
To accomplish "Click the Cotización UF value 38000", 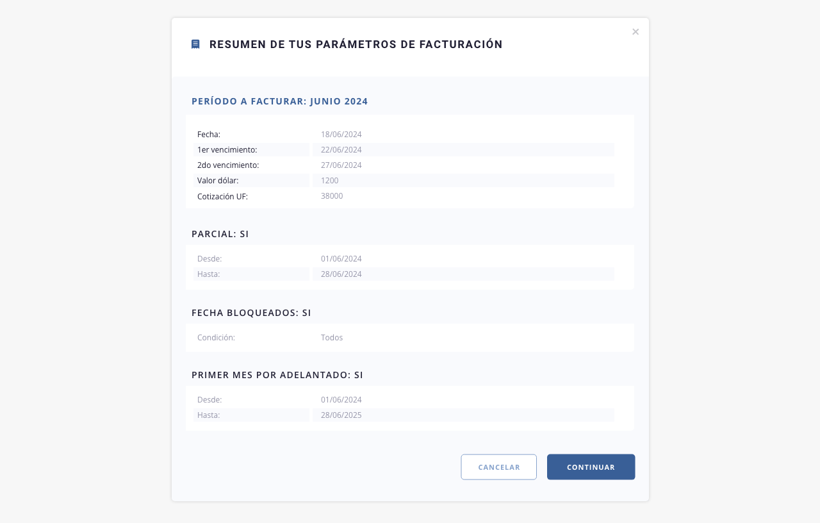I will (332, 195).
